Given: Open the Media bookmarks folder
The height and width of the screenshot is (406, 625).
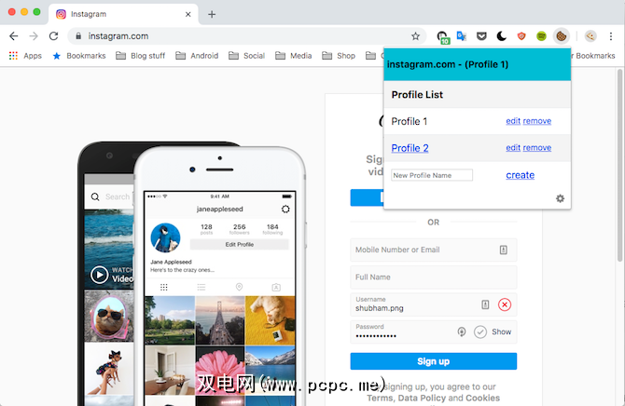Looking at the screenshot, I should click(x=293, y=56).
